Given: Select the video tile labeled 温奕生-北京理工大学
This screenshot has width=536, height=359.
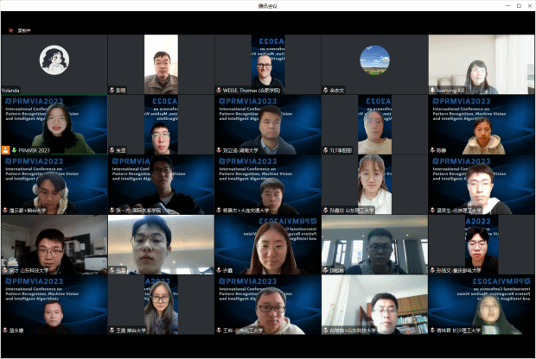Looking at the screenshot, I should pyautogui.click(x=482, y=183).
